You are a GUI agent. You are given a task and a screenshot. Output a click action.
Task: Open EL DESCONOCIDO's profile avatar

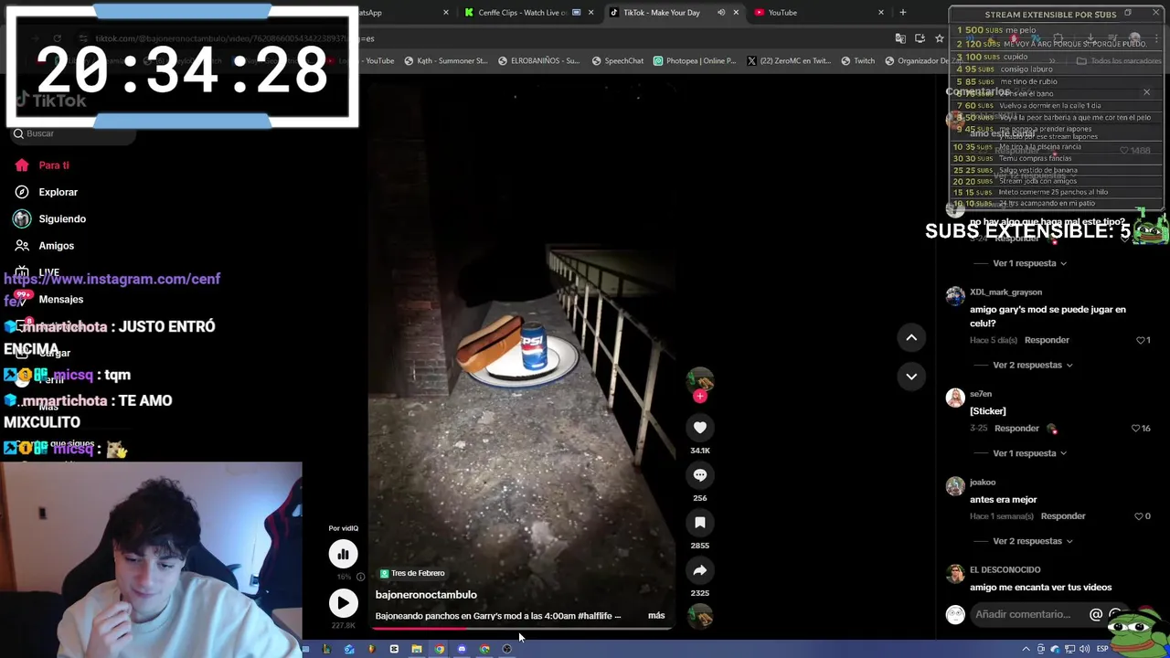[955, 574]
